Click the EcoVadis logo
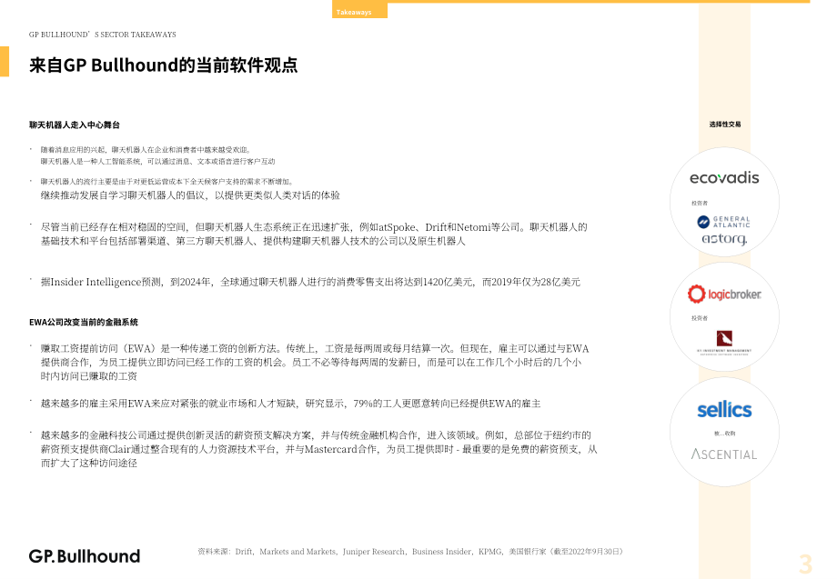 (x=724, y=177)
